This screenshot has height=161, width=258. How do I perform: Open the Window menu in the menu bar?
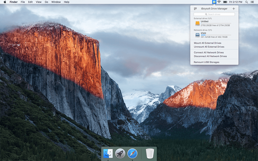(x=56, y=2)
